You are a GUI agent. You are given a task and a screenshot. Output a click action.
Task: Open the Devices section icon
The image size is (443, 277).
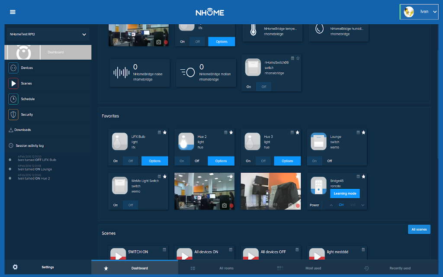[13, 68]
